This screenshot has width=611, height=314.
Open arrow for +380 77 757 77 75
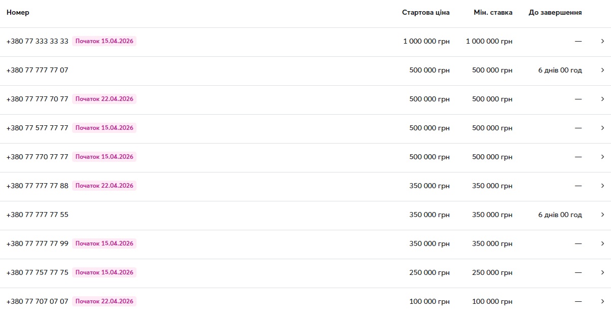[x=602, y=273]
